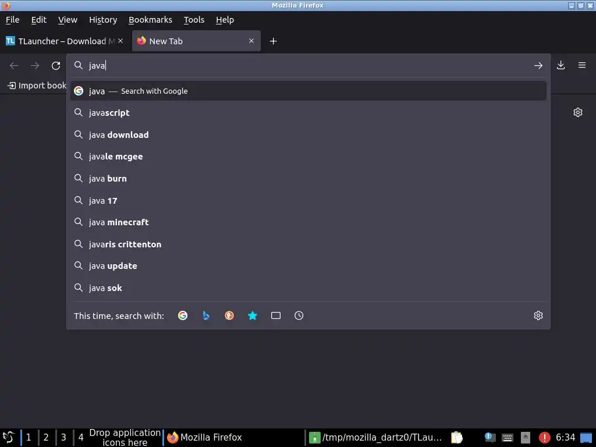
Task: Choose the 'java burn' suggestion
Action: click(x=308, y=179)
